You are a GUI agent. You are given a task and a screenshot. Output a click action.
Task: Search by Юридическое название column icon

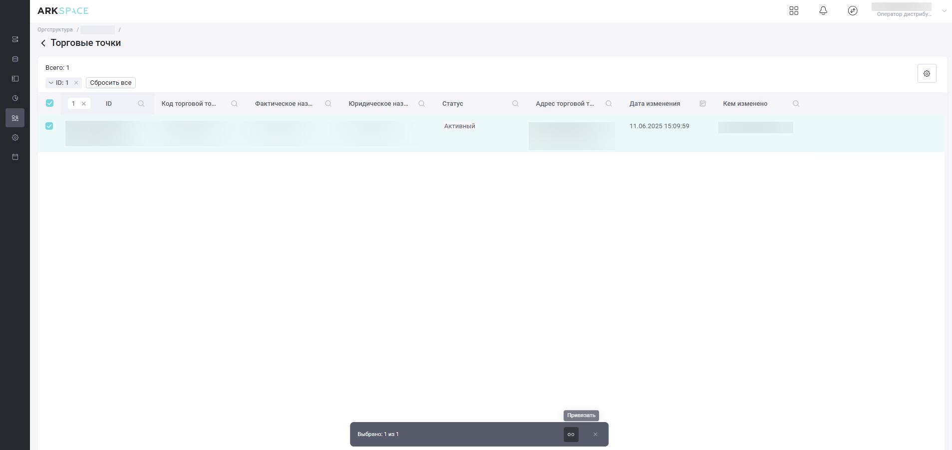point(421,104)
